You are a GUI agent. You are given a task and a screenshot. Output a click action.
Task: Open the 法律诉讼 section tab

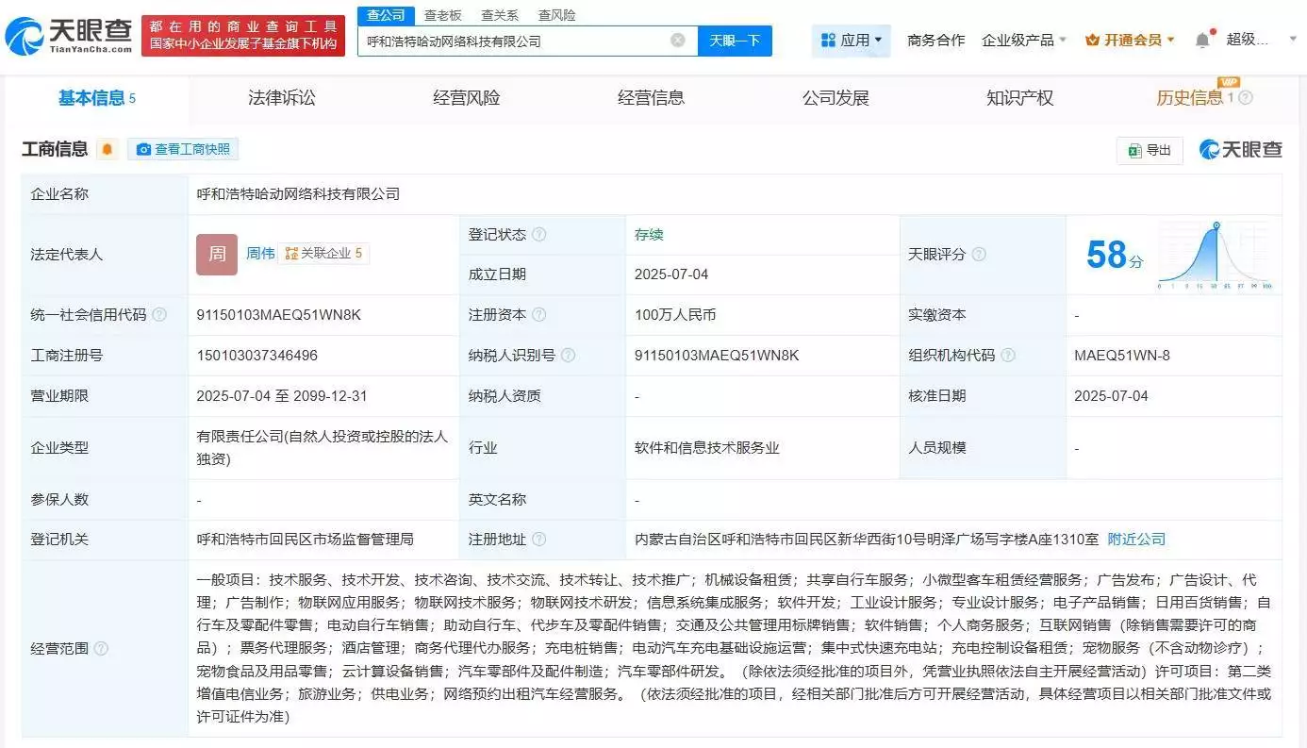pos(281,95)
